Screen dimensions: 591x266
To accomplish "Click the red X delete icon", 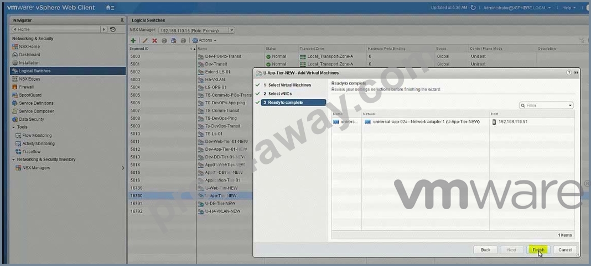I will pyautogui.click(x=154, y=41).
